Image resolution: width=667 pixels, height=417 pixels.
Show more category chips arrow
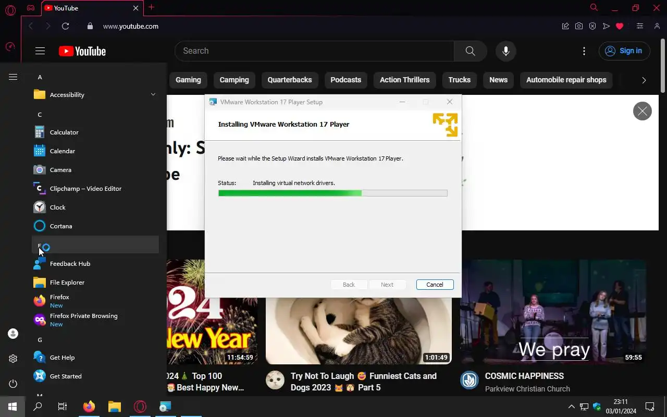[644, 80]
